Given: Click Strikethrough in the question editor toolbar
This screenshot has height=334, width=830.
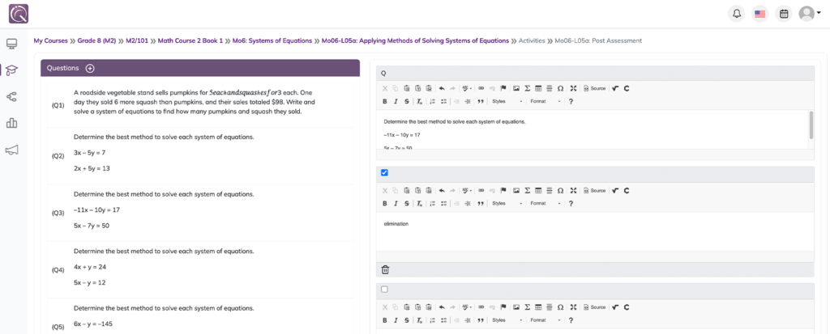Looking at the screenshot, I should pyautogui.click(x=407, y=101).
